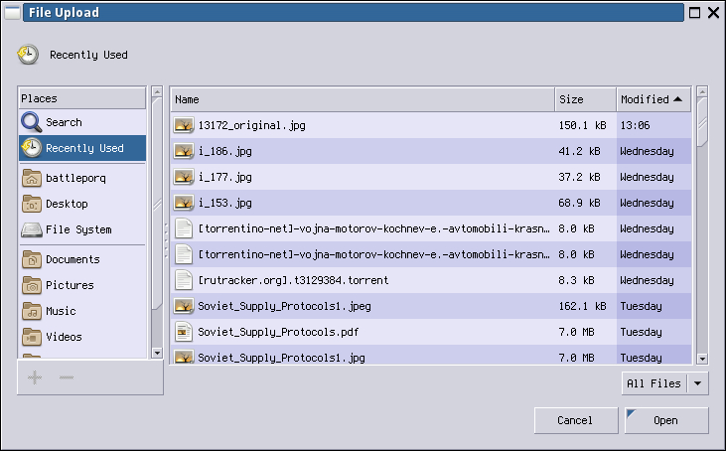The image size is (726, 451).
Task: Click the File System drive icon
Action: (x=32, y=229)
